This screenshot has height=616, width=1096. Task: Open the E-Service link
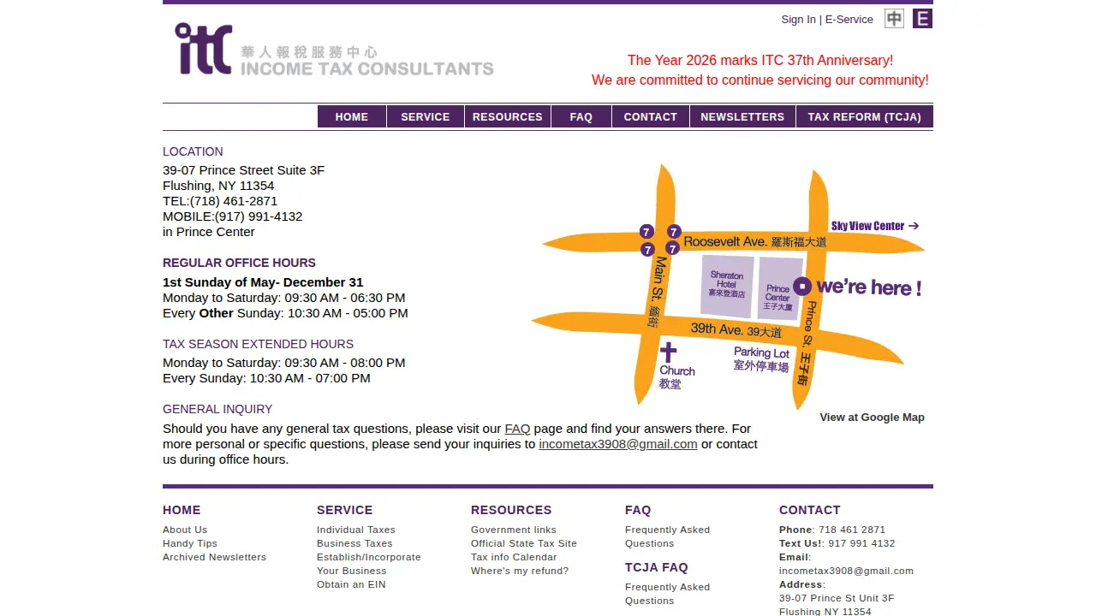[849, 19]
